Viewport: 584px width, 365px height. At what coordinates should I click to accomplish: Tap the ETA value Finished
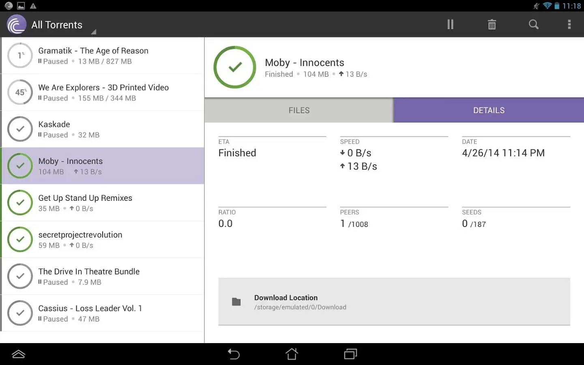237,153
